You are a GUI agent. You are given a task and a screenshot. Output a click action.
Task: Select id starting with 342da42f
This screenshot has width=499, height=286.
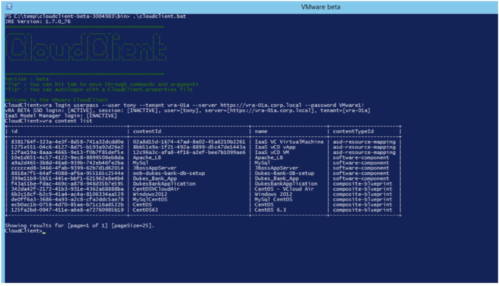click(x=67, y=189)
